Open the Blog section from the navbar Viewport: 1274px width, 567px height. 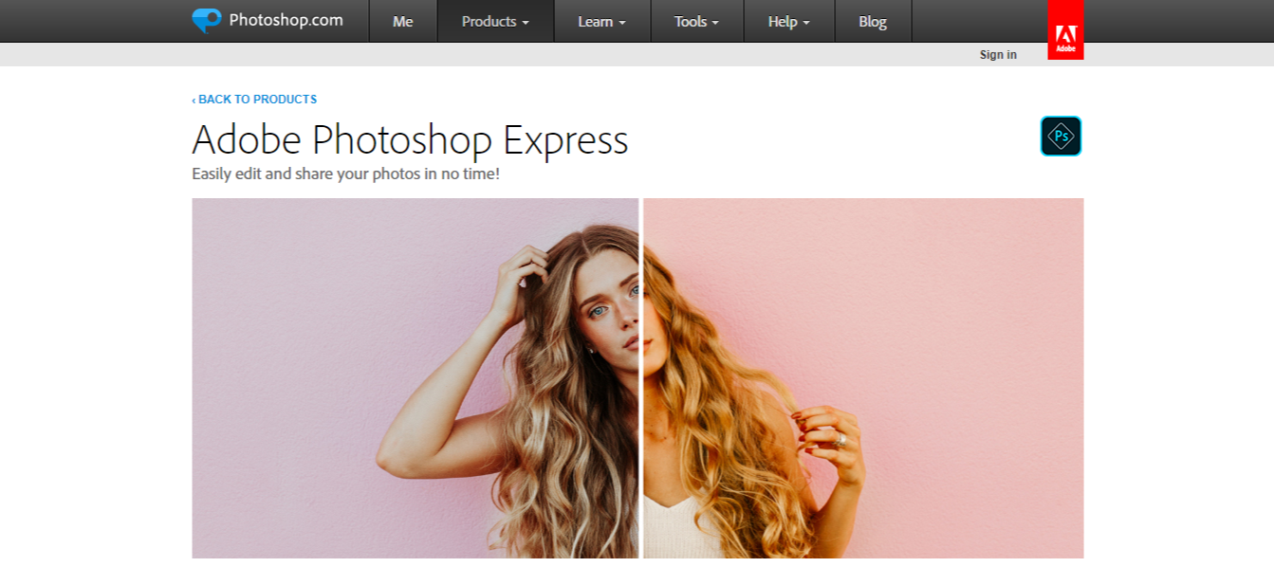pos(872,21)
